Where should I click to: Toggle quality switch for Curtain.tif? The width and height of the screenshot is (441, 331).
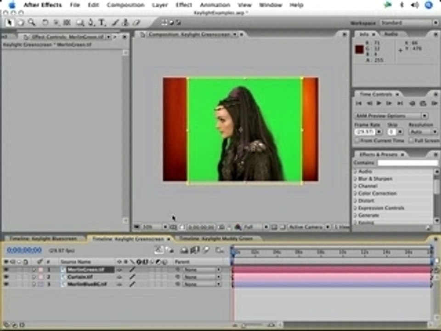point(132,277)
